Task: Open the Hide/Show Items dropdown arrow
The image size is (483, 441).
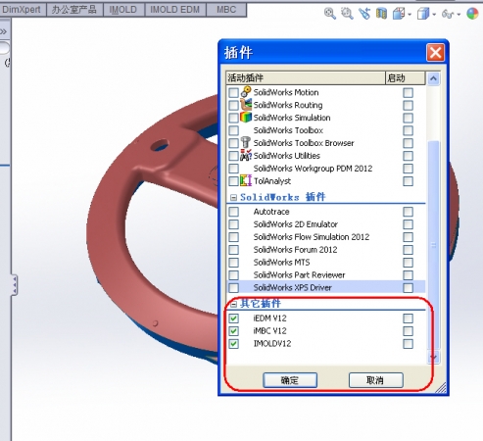Action: click(459, 15)
